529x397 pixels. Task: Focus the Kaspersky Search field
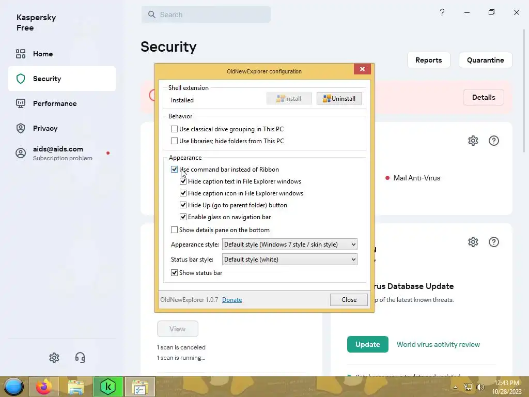206,14
